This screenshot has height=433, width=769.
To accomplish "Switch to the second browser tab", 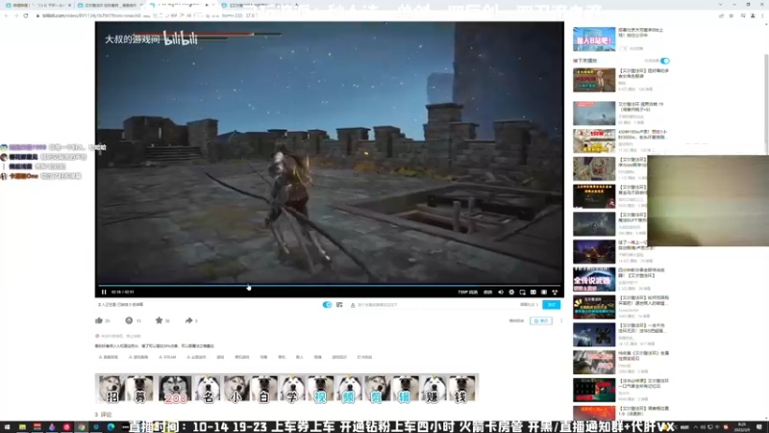I will [x=111, y=5].
